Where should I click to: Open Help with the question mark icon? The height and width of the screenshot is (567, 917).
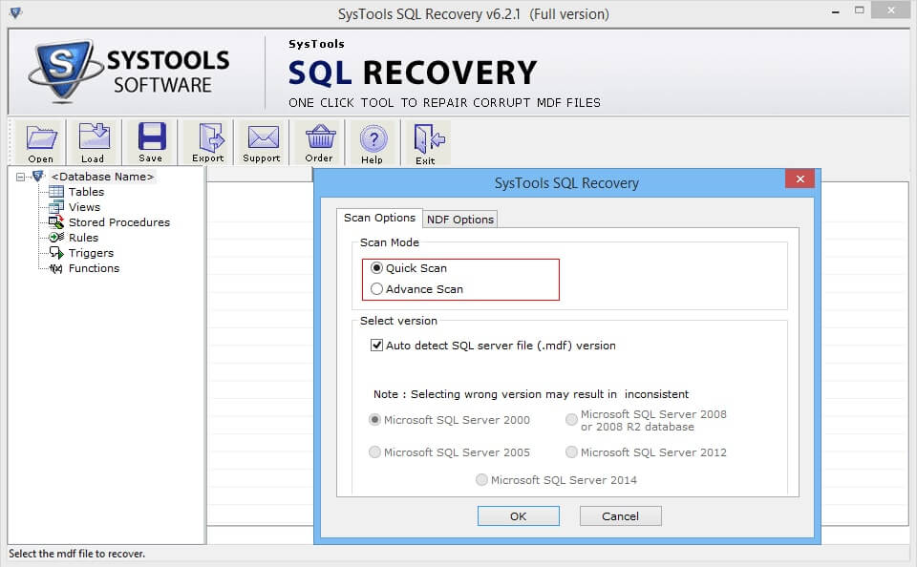click(x=373, y=139)
